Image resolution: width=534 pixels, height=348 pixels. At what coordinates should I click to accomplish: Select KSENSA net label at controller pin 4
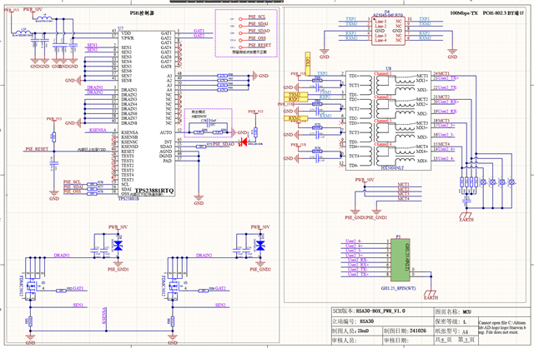[x=98, y=130]
